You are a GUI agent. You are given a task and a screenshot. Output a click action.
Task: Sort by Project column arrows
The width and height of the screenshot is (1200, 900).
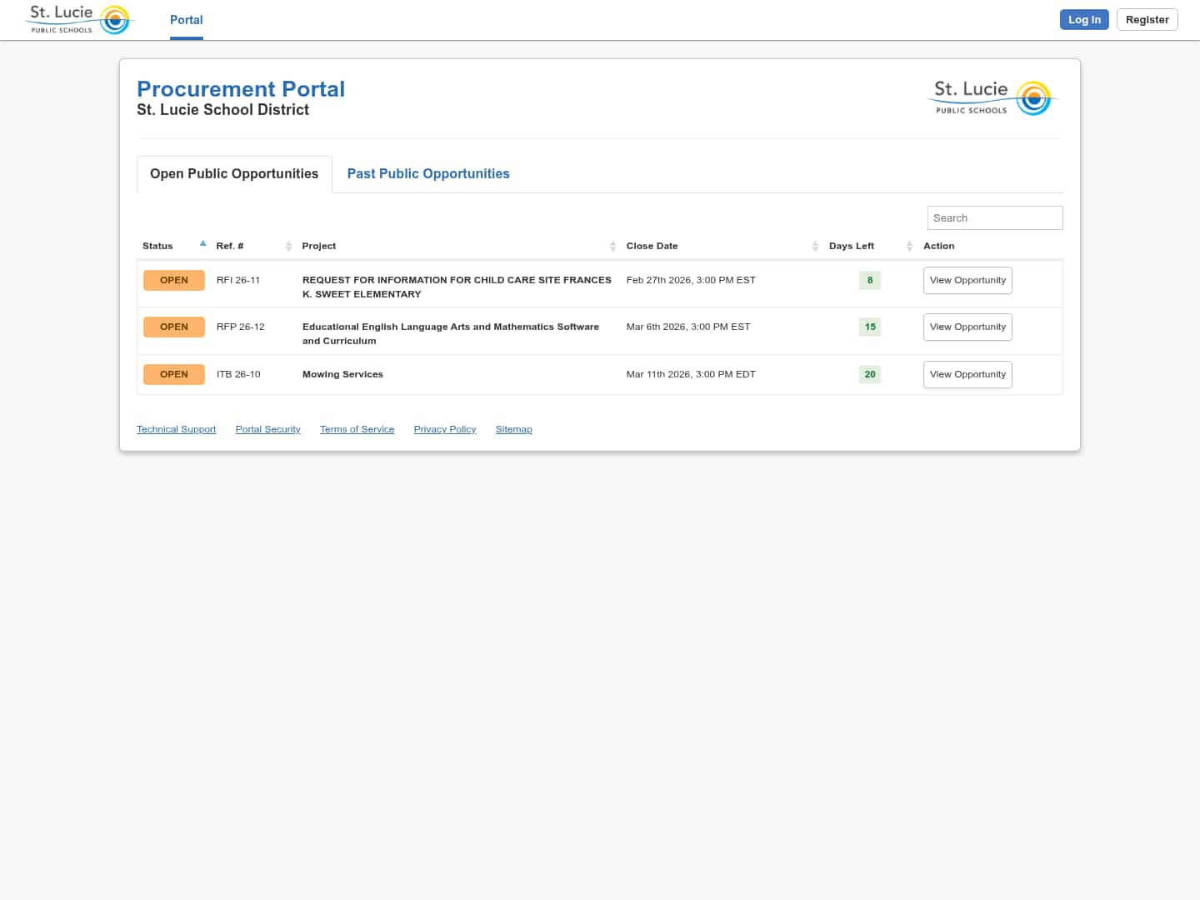tap(612, 246)
